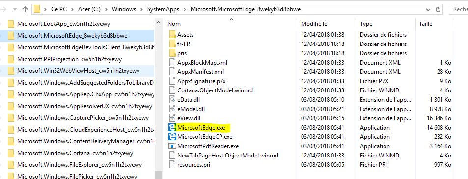Expand the chevron after Acer (C:)
468x179 pixels.
point(106,9)
